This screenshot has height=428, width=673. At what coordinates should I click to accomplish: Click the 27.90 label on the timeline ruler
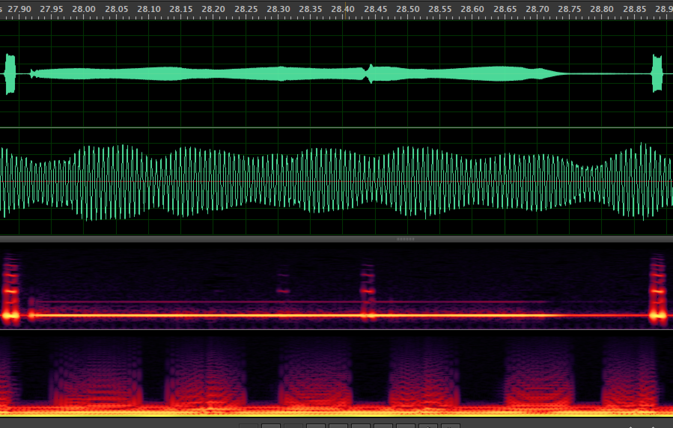click(19, 9)
